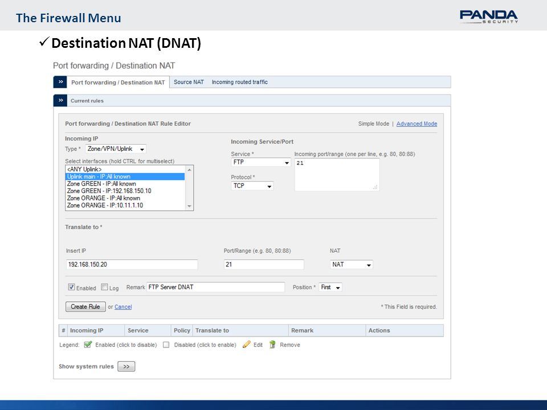The width and height of the screenshot is (547, 410).
Task: Open the Protocol dropdown set to TCP
Action: [x=252, y=186]
